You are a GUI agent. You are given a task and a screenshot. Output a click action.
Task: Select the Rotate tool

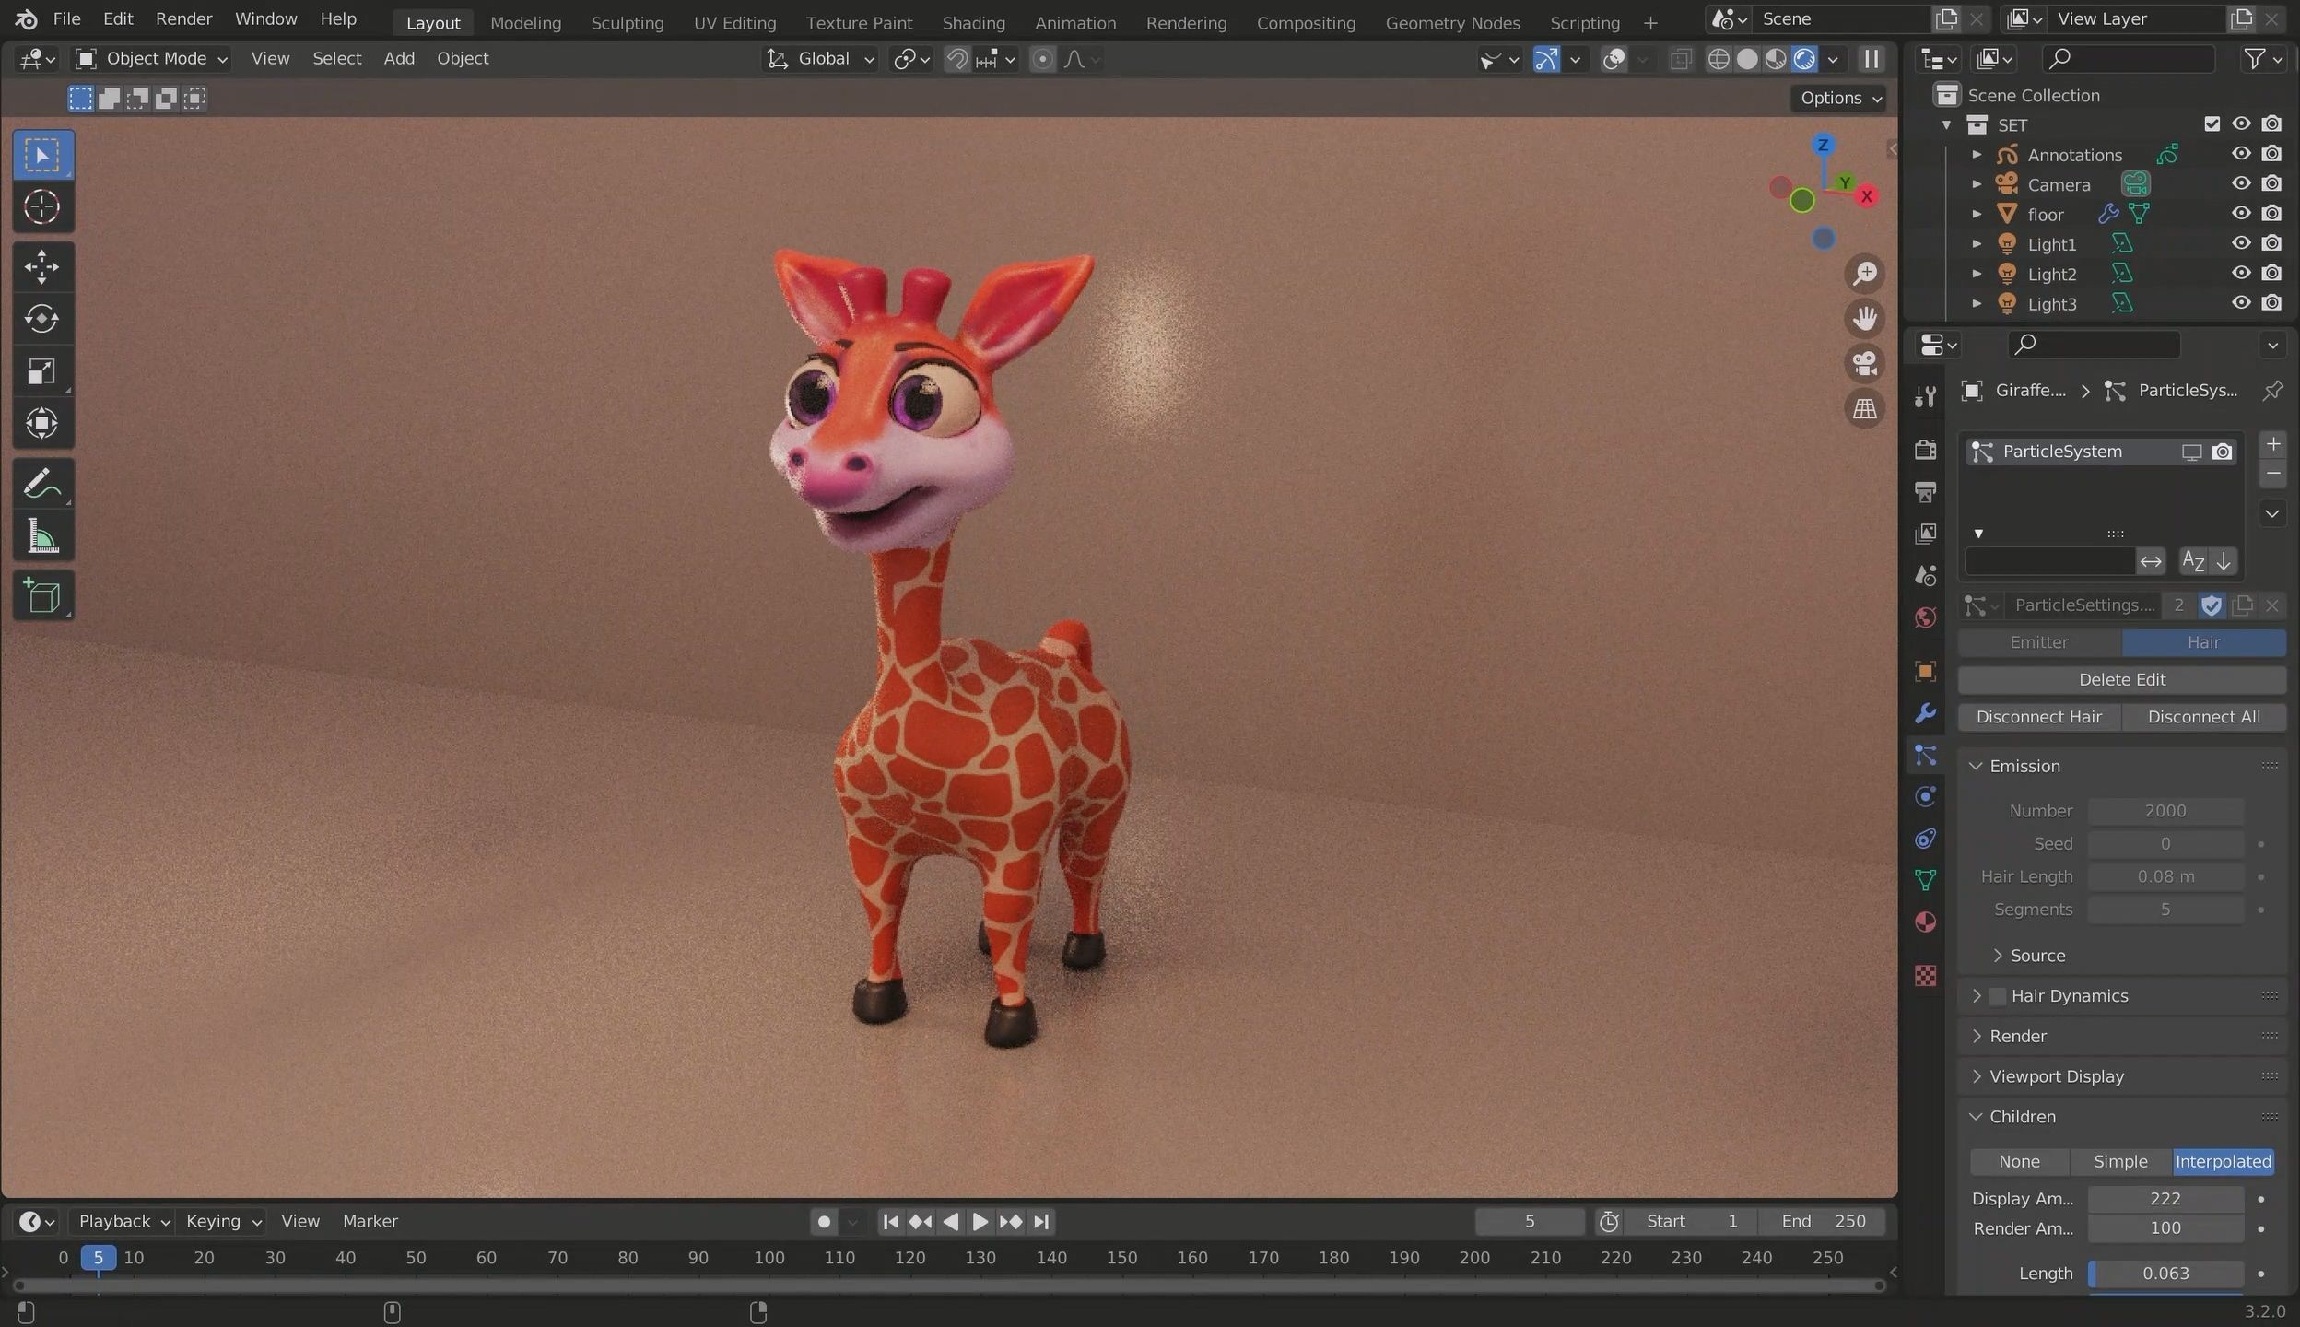[x=42, y=319]
